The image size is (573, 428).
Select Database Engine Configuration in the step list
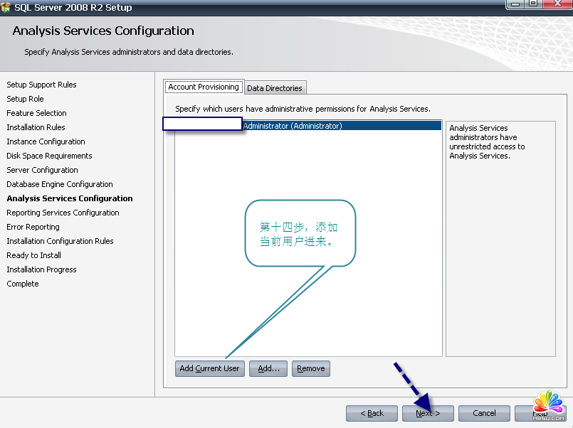coord(60,184)
